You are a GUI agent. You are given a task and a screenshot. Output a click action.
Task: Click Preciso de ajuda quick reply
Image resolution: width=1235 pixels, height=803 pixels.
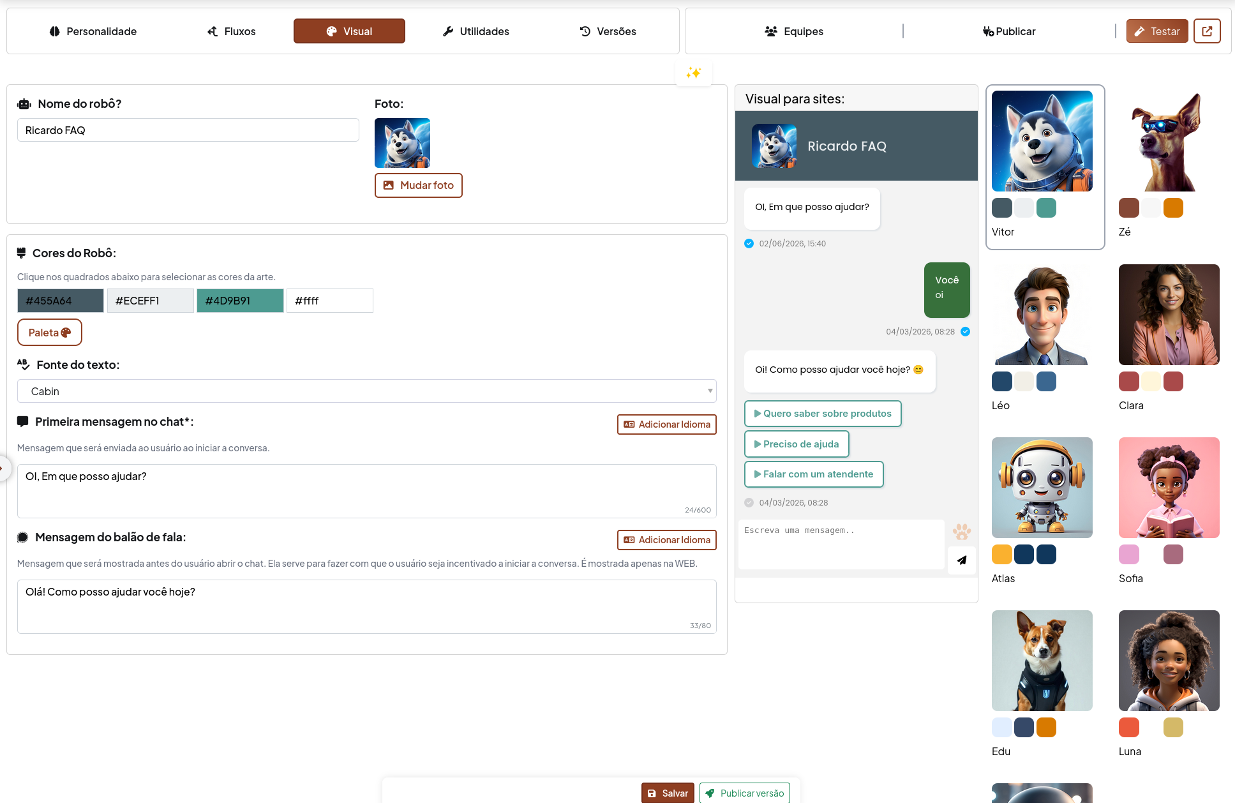797,444
